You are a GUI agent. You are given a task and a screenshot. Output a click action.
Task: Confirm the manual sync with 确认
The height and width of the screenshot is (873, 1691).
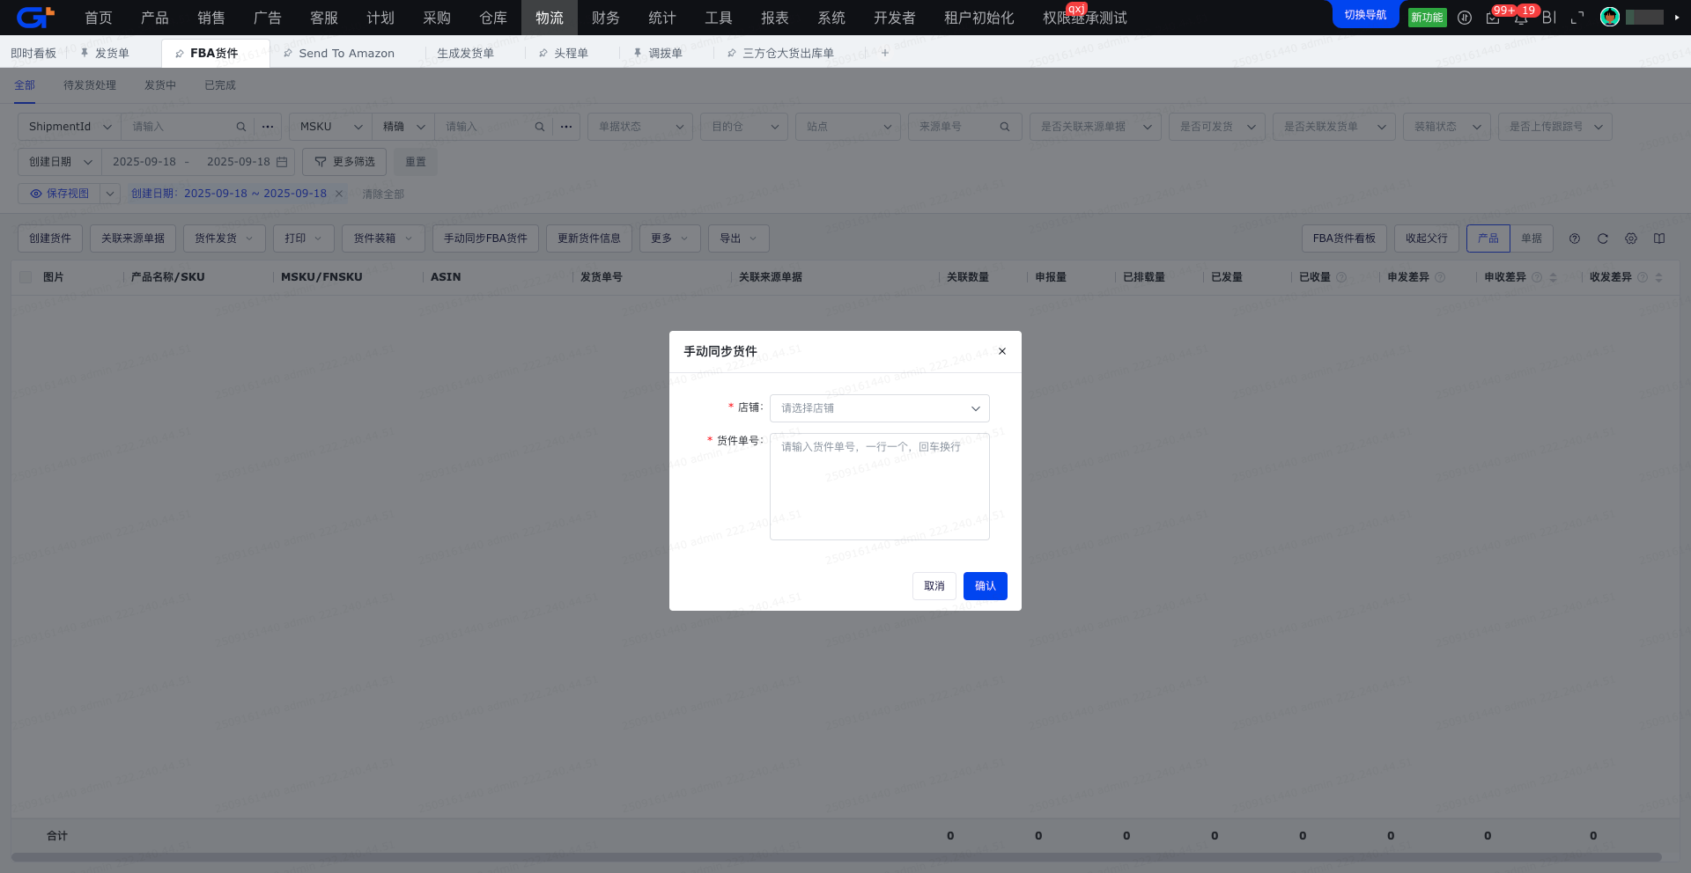tap(986, 586)
